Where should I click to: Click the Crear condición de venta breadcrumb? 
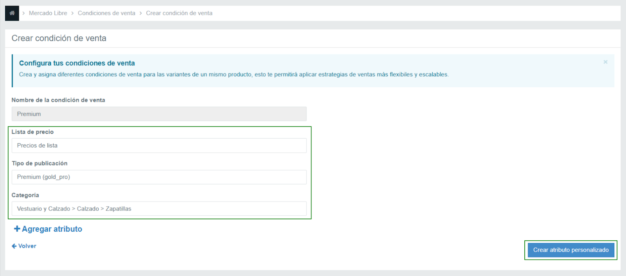tap(179, 13)
